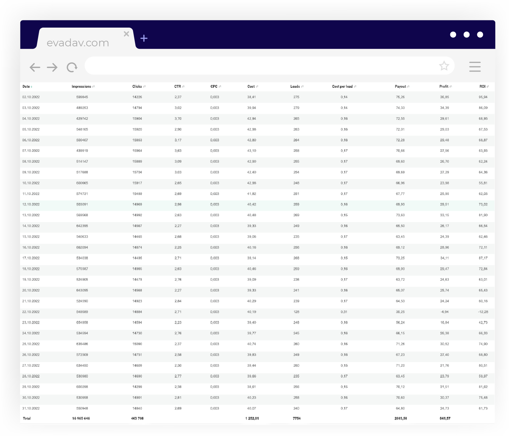Sort the table by Payout header
The height and width of the screenshot is (436, 509).
click(401, 86)
